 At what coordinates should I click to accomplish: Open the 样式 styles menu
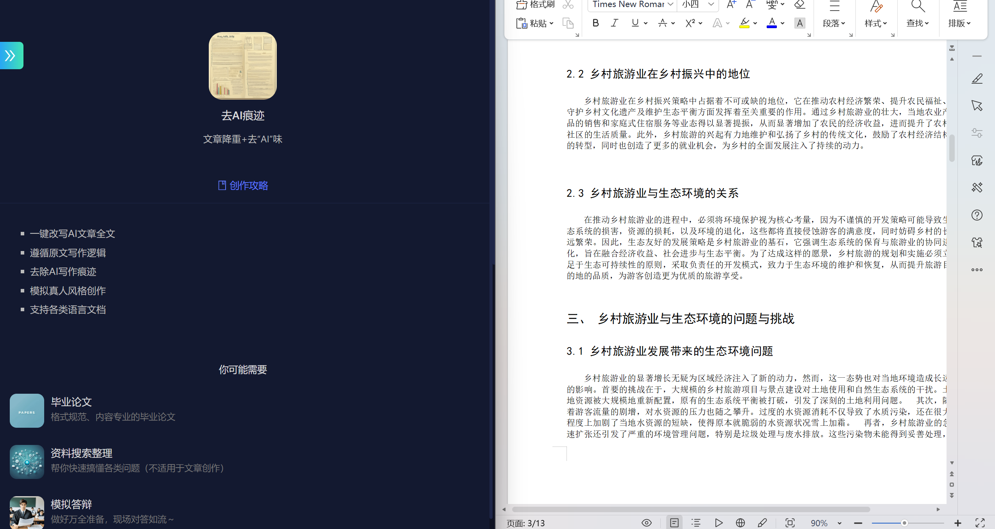tap(875, 23)
